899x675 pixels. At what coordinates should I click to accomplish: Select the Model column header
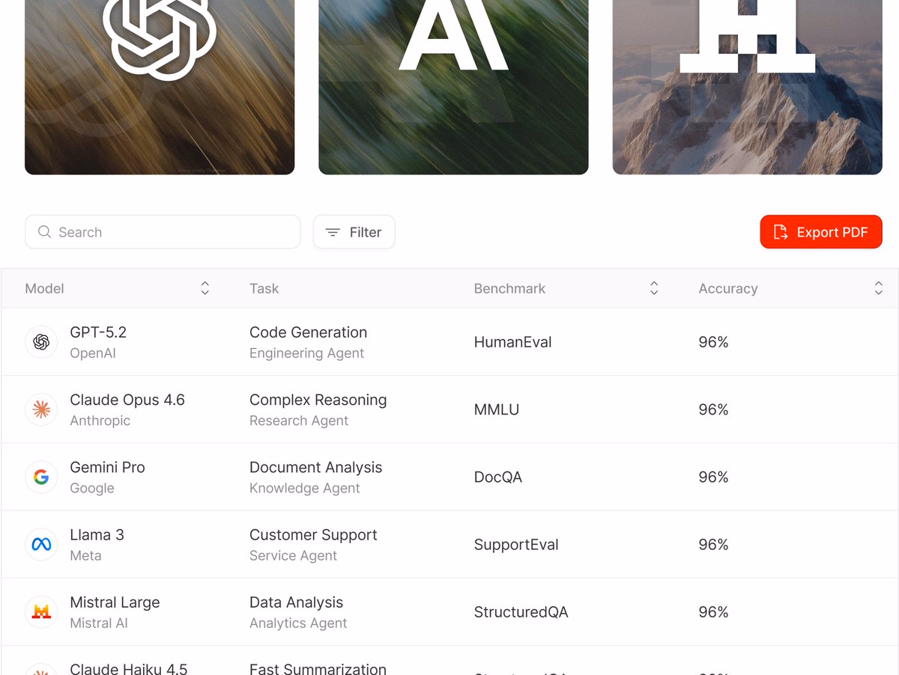pos(44,288)
